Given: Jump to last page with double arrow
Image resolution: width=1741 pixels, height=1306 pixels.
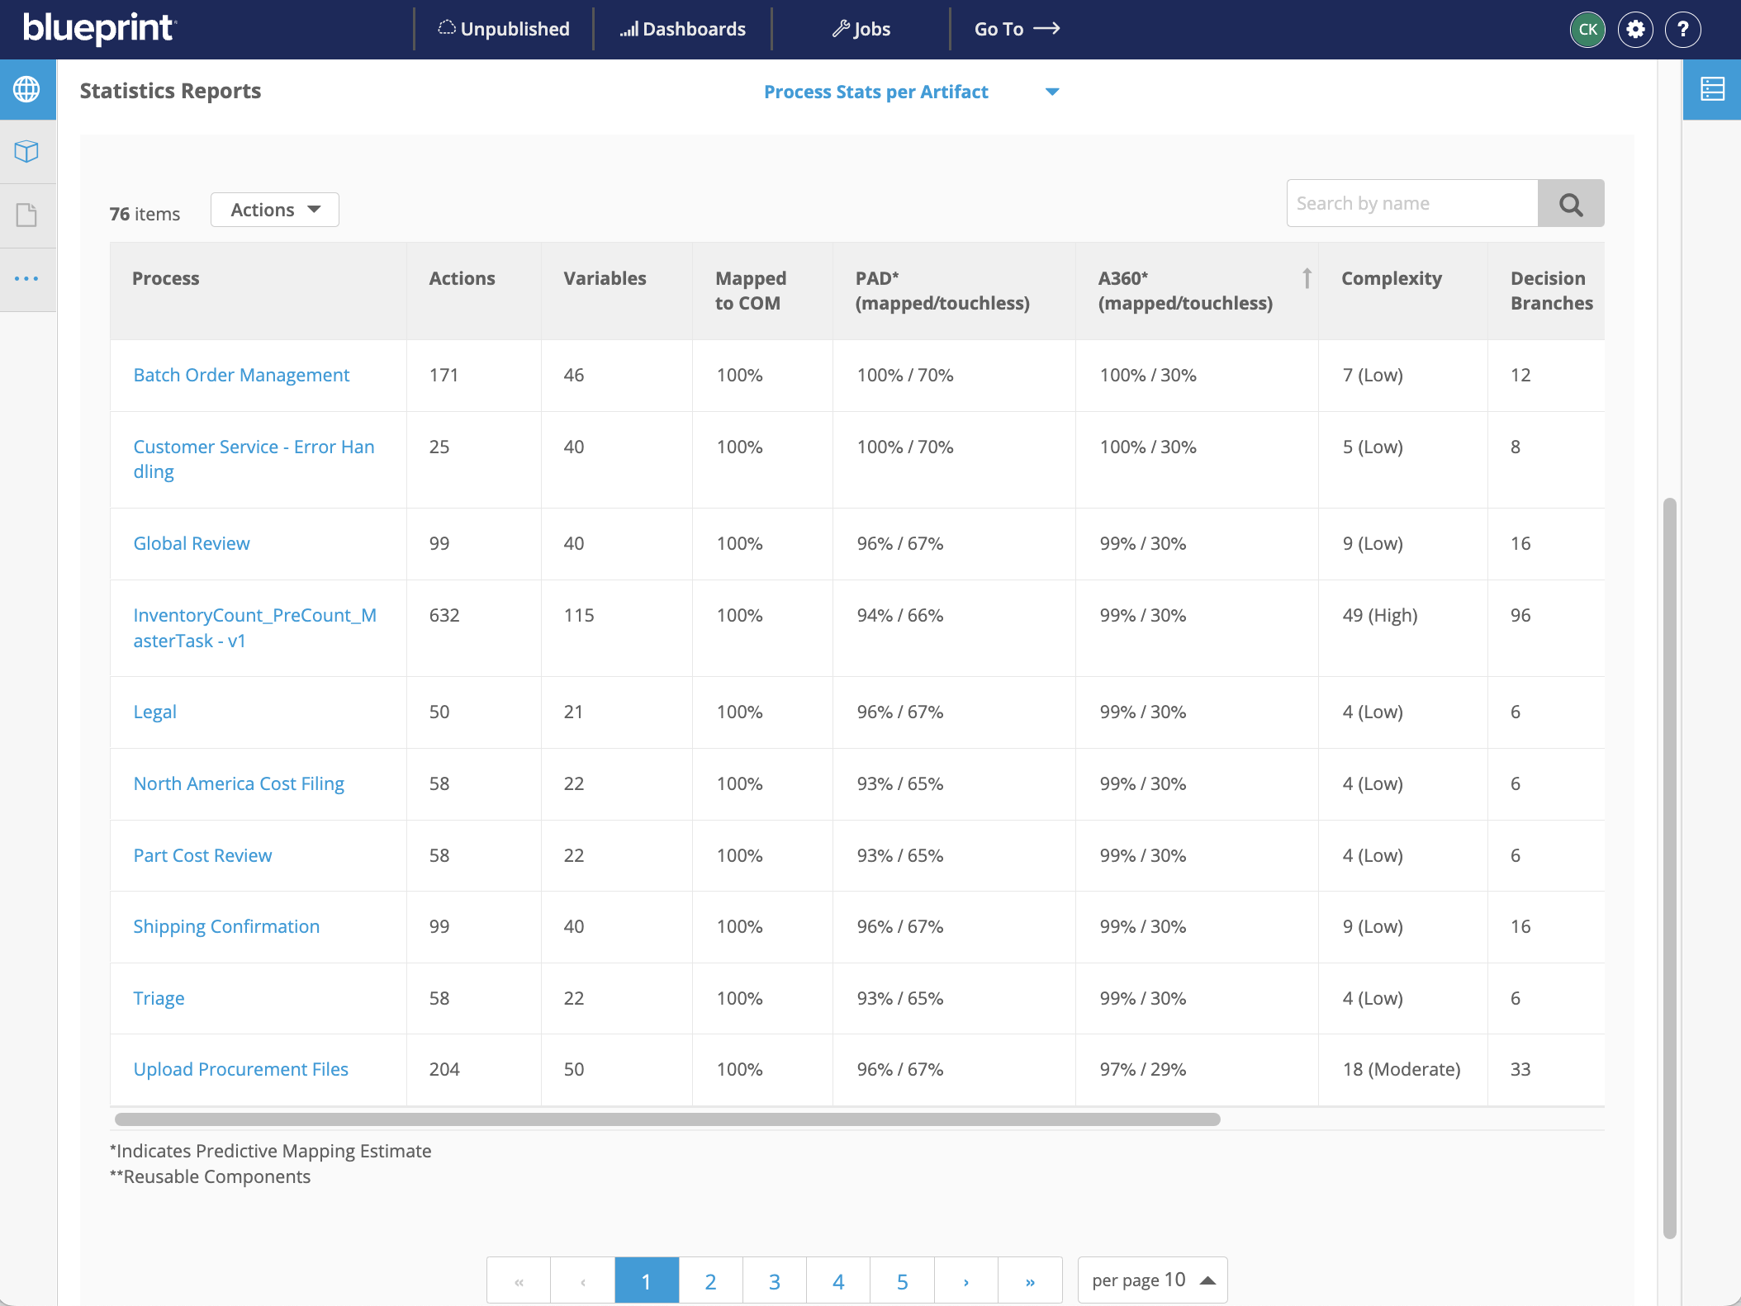Looking at the screenshot, I should click(x=1030, y=1281).
